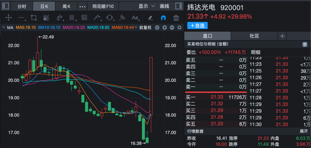
Task: Toggle the right sidebar panel icon
Action: click(179, 6)
